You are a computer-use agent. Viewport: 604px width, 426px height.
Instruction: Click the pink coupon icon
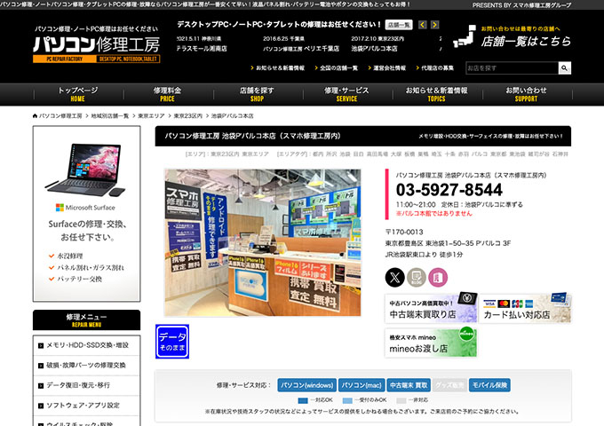[440, 278]
